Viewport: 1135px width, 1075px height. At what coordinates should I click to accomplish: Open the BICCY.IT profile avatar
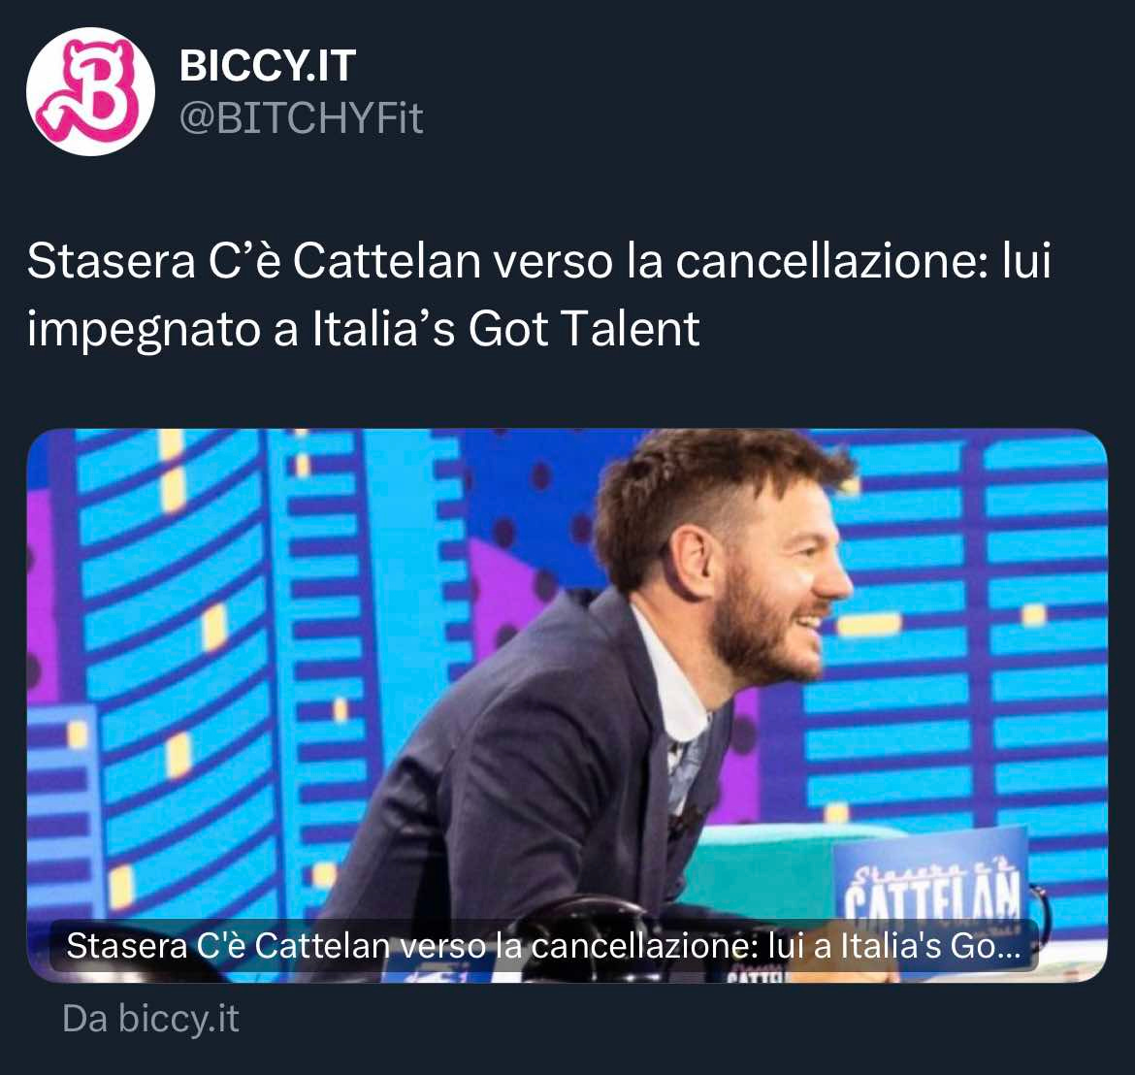point(90,91)
